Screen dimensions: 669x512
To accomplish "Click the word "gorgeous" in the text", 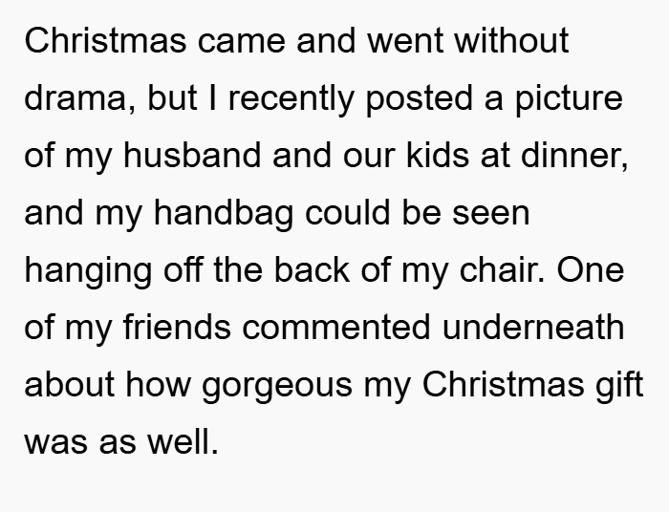I will (277, 386).
